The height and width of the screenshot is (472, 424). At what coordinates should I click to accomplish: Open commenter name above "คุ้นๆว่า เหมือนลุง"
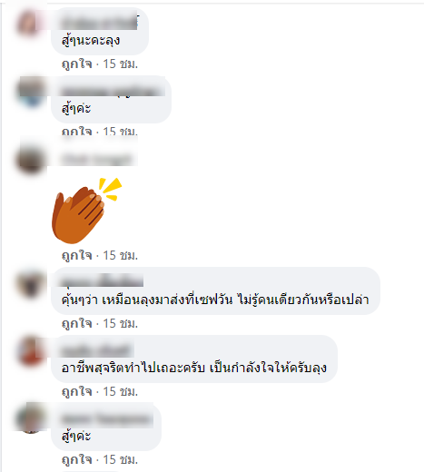102,280
